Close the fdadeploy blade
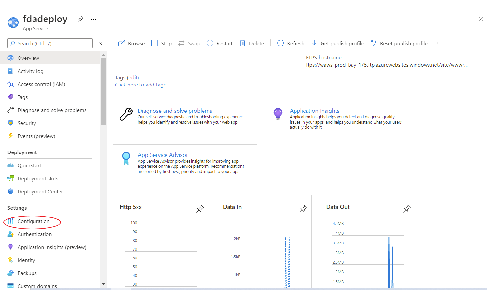The width and height of the screenshot is (487, 290). (x=481, y=20)
